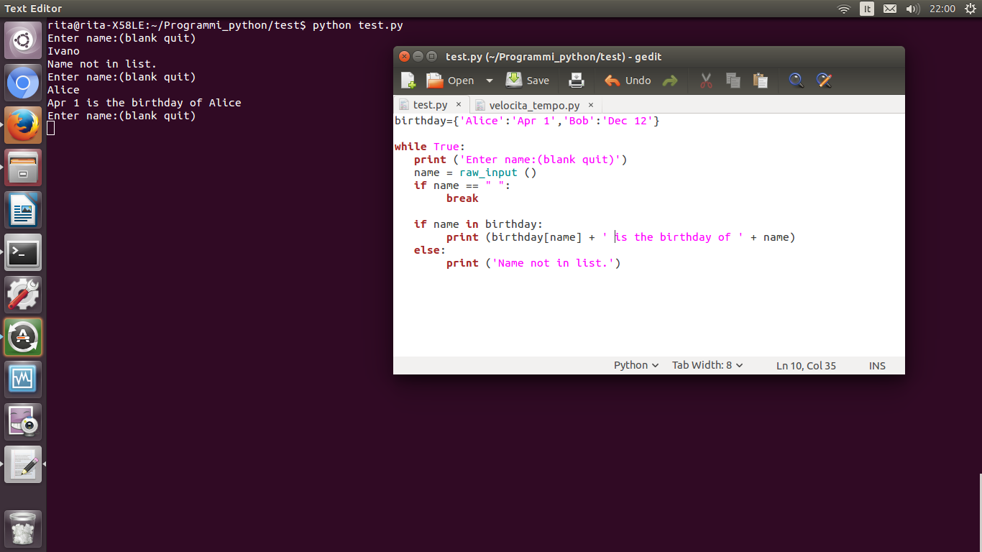Viewport: 982px width, 552px height.
Task: Focus the Terminal launcher icon
Action: click(x=23, y=252)
